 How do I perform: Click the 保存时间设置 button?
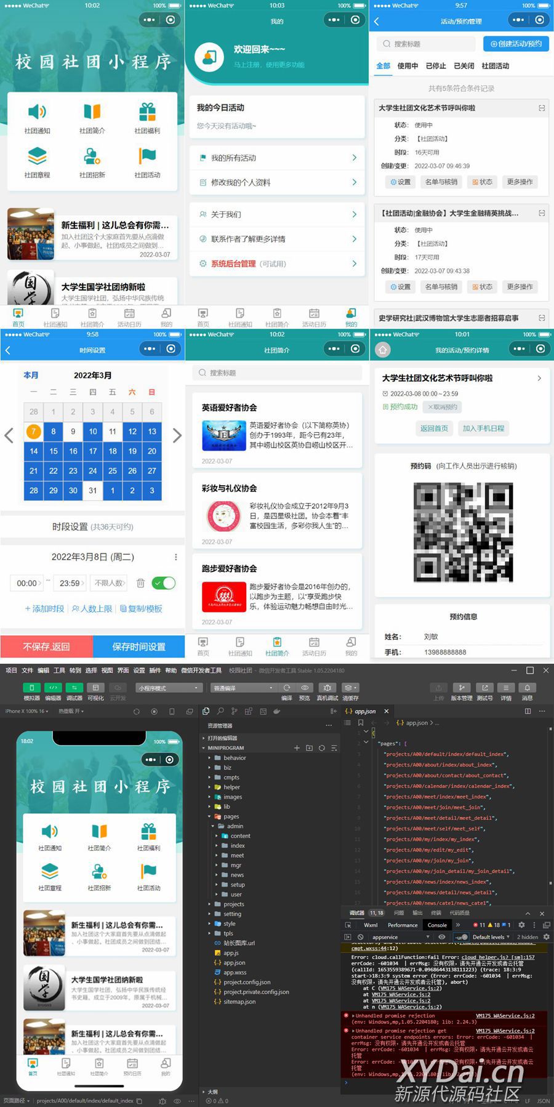pyautogui.click(x=138, y=647)
